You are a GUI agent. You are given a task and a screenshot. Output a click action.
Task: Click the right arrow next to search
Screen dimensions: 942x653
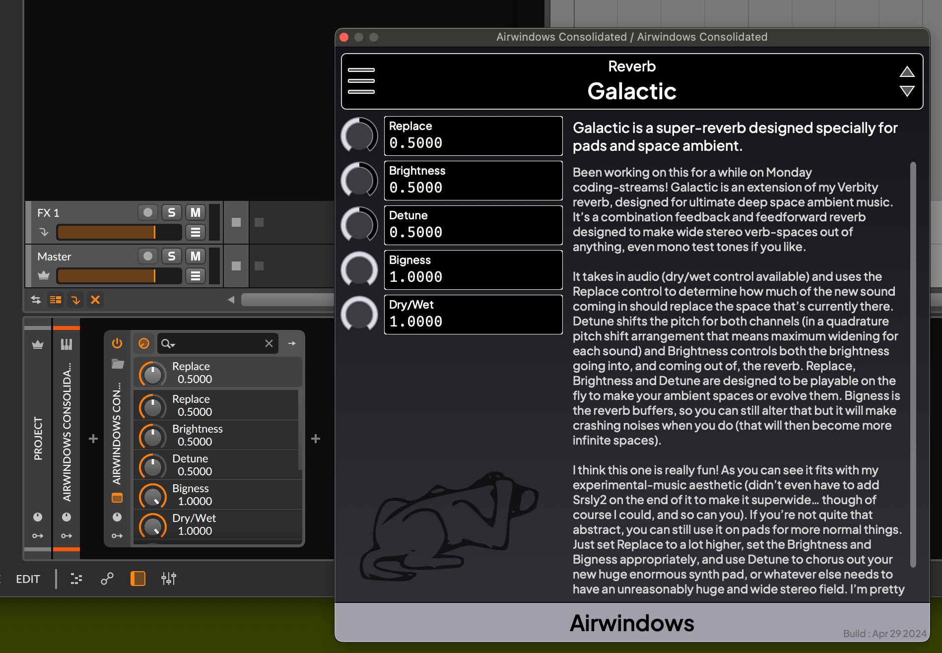[x=292, y=343]
